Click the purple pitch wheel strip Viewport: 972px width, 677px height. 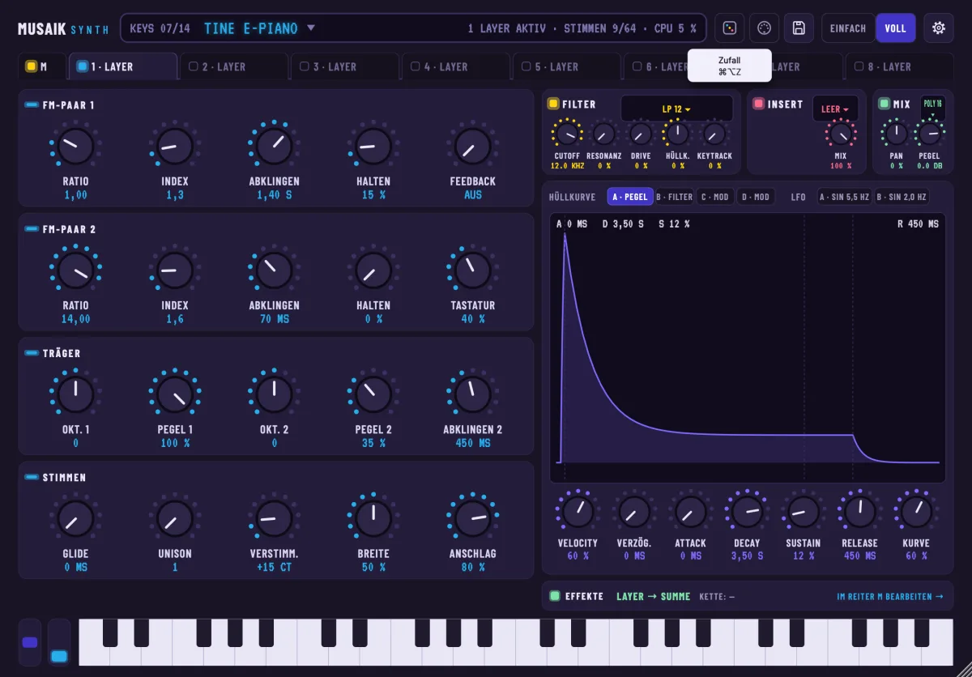point(30,642)
